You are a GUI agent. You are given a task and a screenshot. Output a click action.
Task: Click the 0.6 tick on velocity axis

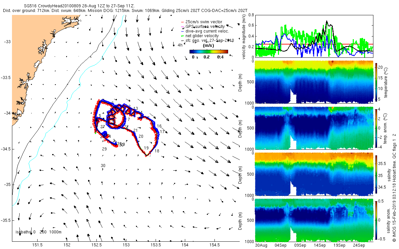[x=250, y=26]
